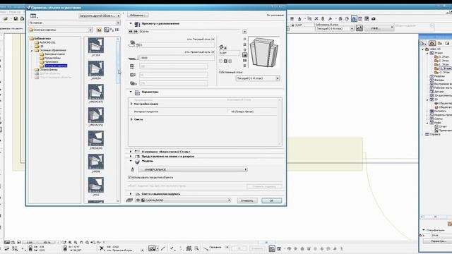452x254 pixels.
Task: Click the zoom-in magnifier in bottom status bar
Action: tap(70, 243)
